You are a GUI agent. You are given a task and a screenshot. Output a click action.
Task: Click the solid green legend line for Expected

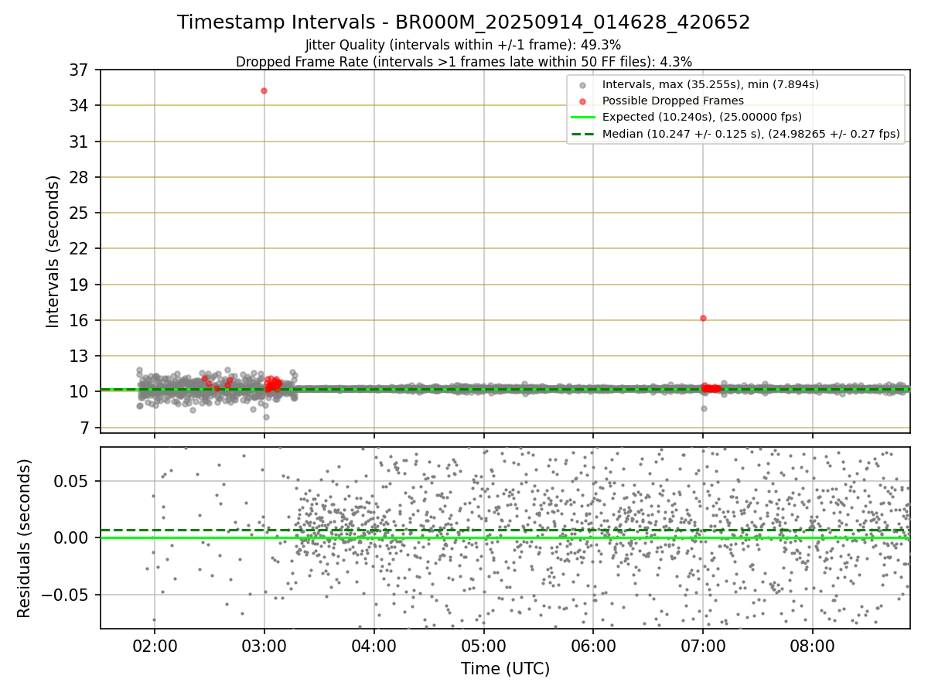(x=583, y=118)
